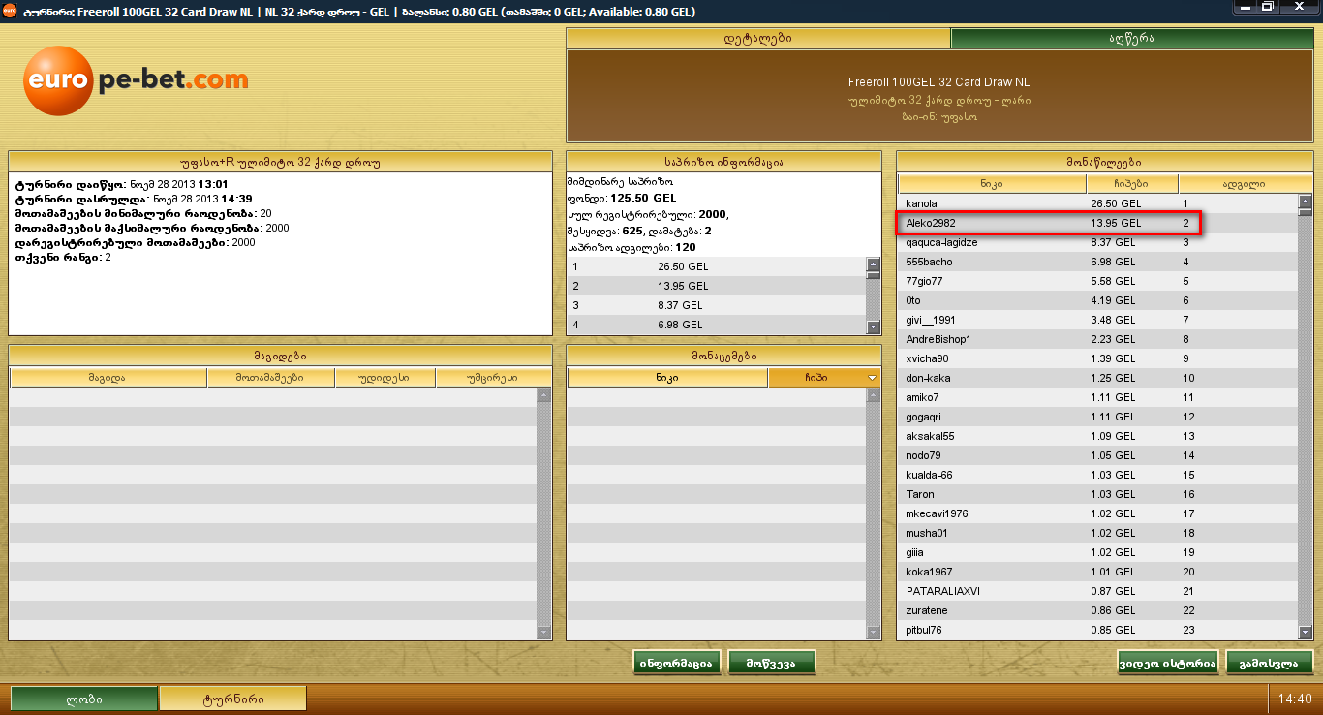Select player kanola in the participants list
The width and height of the screenshot is (1323, 715).
1097,203
